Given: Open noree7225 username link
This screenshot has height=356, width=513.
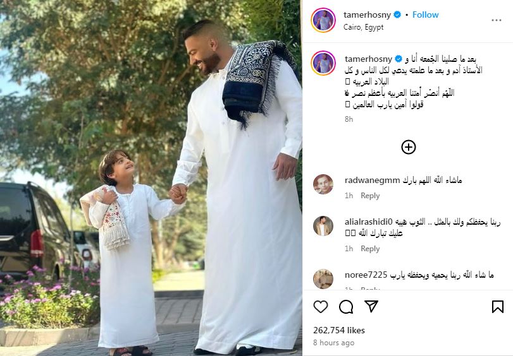Looking at the screenshot, I should 366,275.
